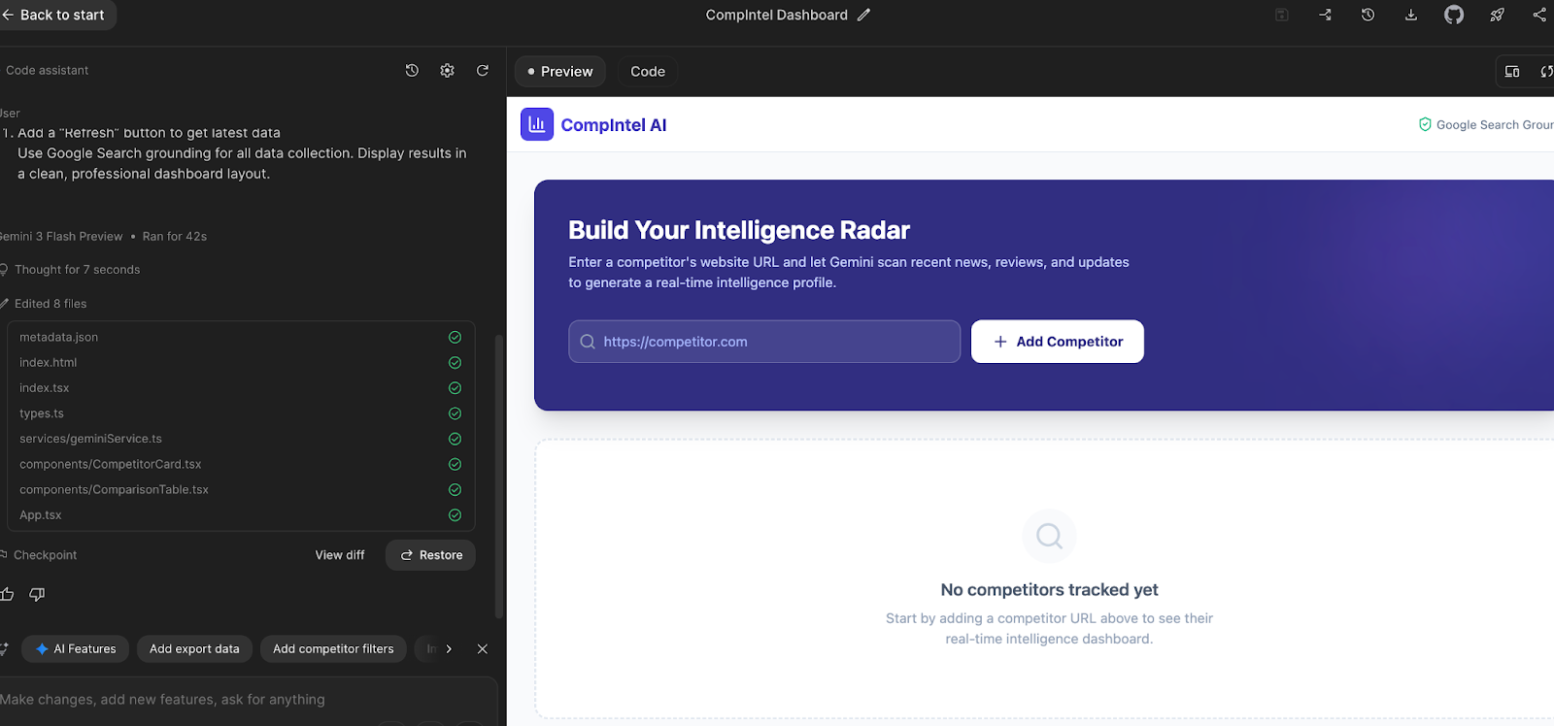Click the Make changes prompt input field
Screen dimensions: 1554x726
pos(248,700)
